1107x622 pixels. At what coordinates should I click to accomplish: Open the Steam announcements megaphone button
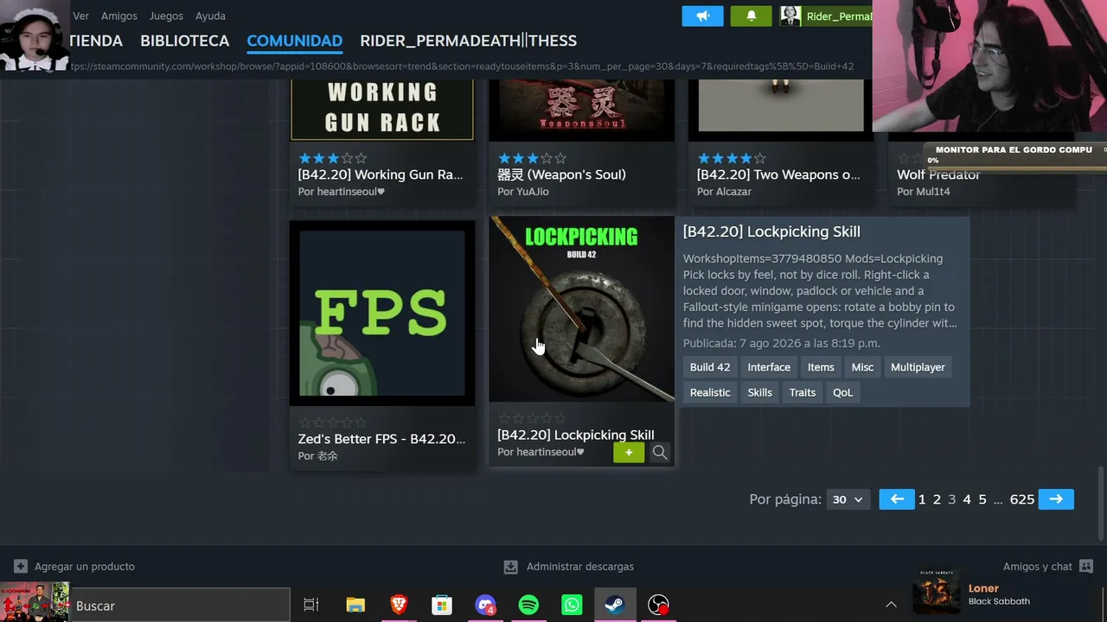[x=702, y=16]
